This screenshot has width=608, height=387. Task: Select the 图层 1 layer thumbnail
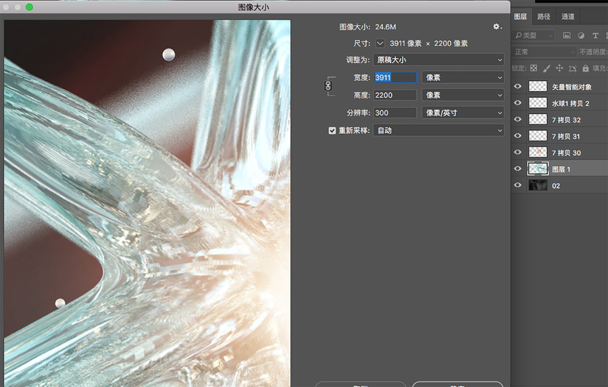pos(538,169)
